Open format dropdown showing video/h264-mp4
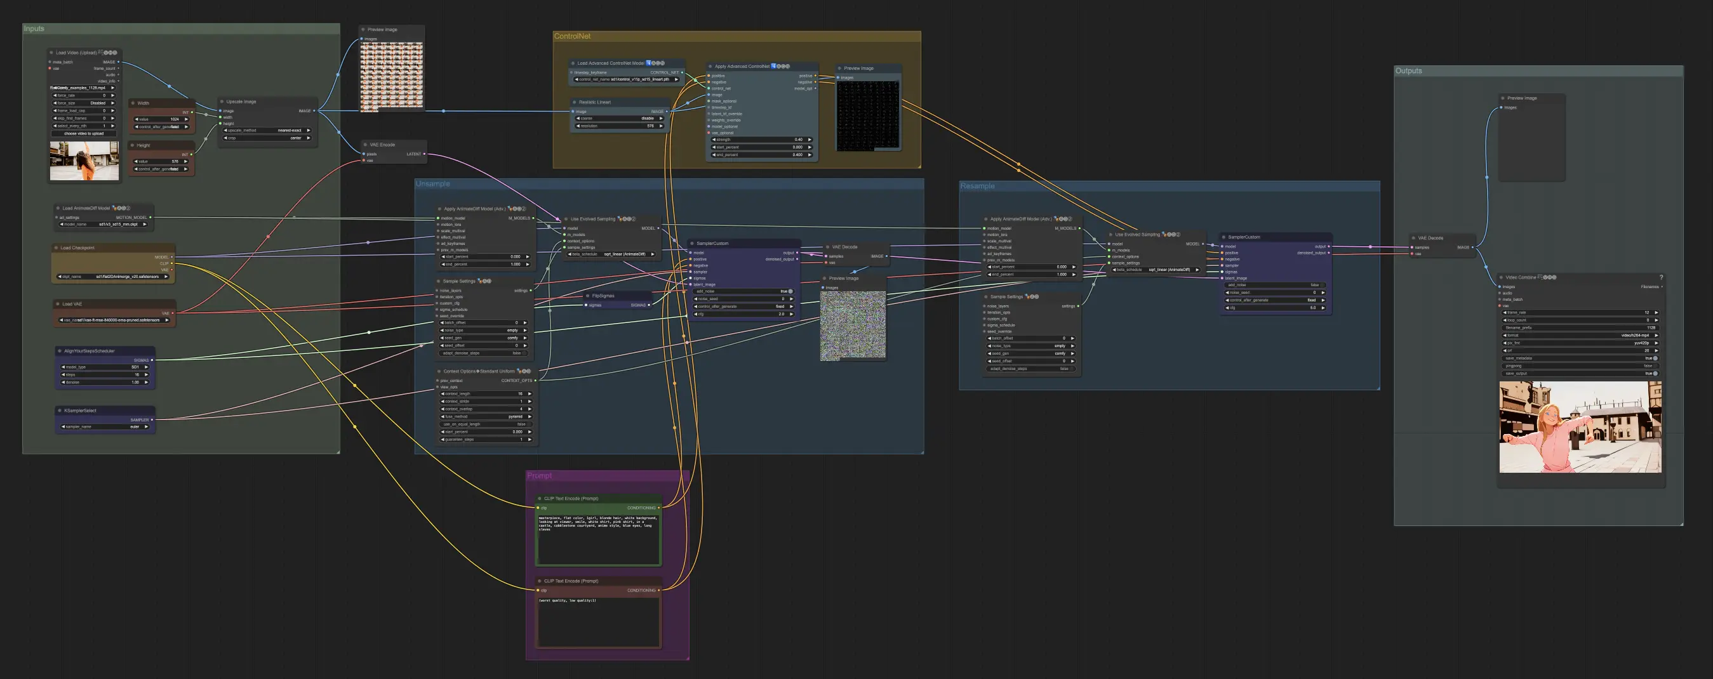The image size is (1713, 679). (1580, 336)
